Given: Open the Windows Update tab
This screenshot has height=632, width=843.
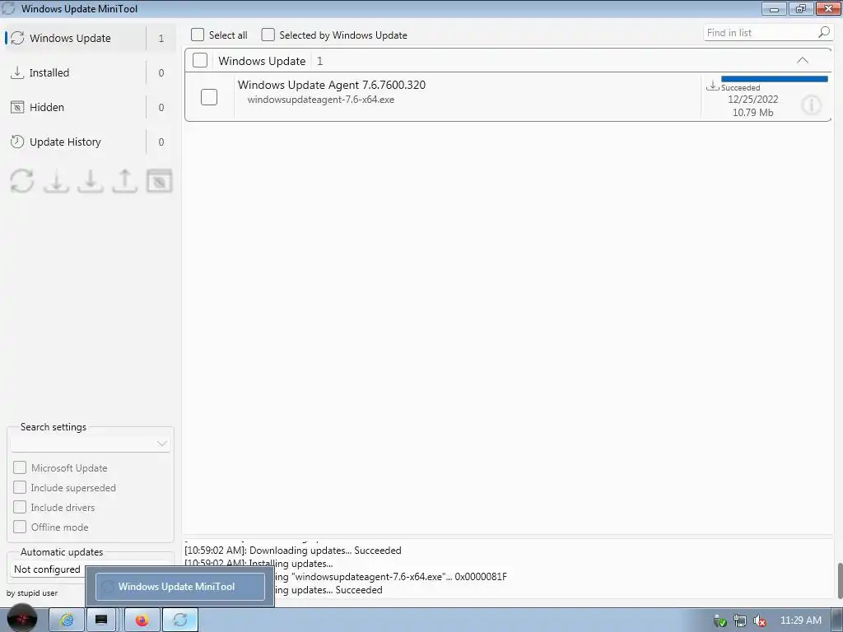Looking at the screenshot, I should coord(91,38).
